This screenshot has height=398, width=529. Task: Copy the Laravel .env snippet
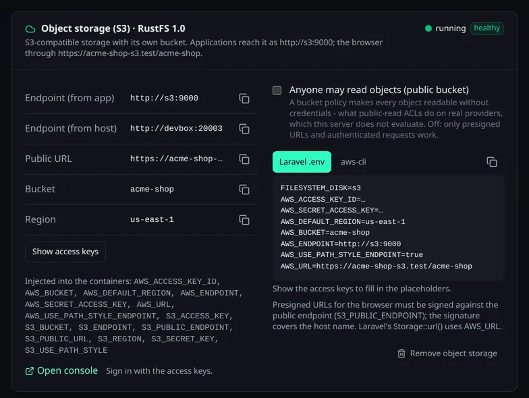pyautogui.click(x=491, y=162)
